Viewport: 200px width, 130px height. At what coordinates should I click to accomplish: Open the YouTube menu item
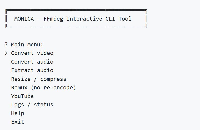(x=22, y=96)
